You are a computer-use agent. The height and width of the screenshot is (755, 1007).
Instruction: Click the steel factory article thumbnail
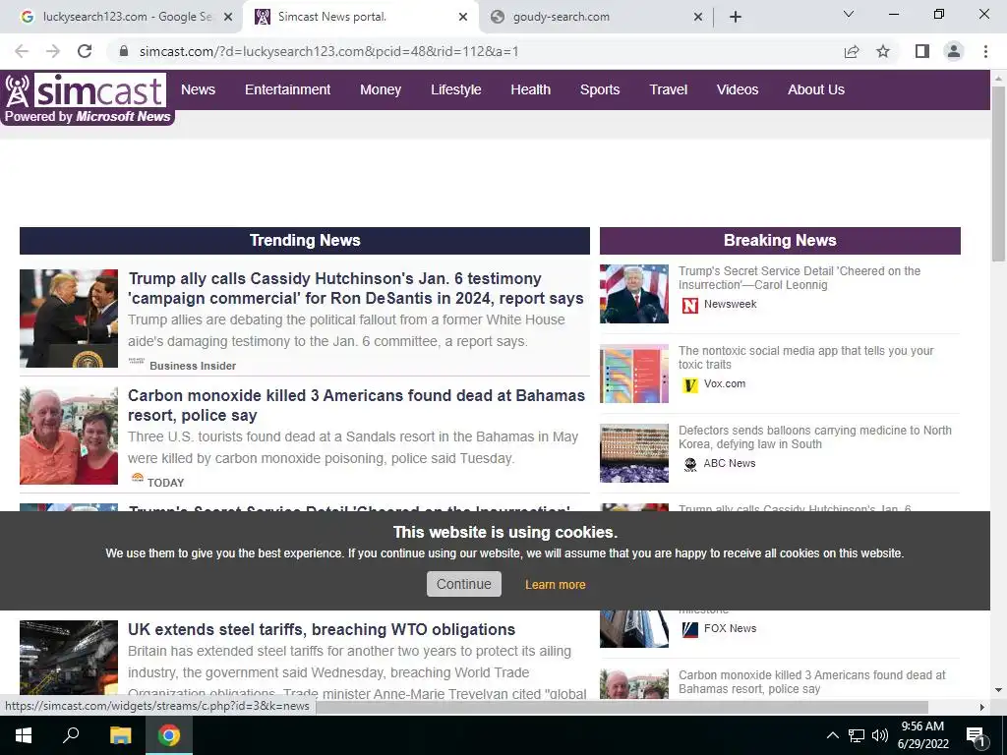(x=69, y=658)
